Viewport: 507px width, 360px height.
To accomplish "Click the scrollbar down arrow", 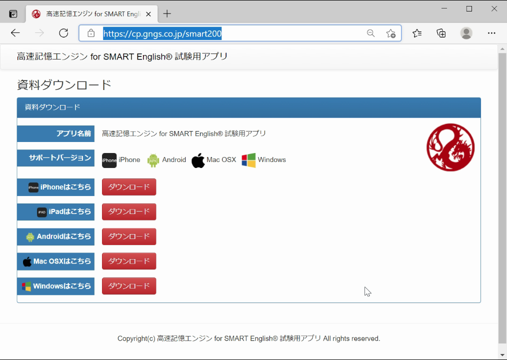I will [x=502, y=355].
